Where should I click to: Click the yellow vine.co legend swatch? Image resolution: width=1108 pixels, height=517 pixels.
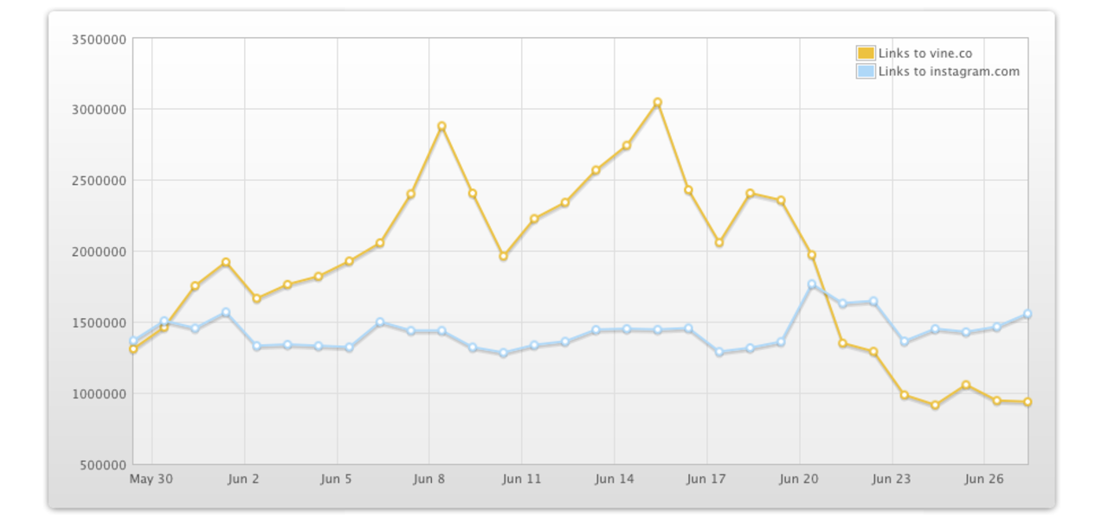click(x=866, y=54)
